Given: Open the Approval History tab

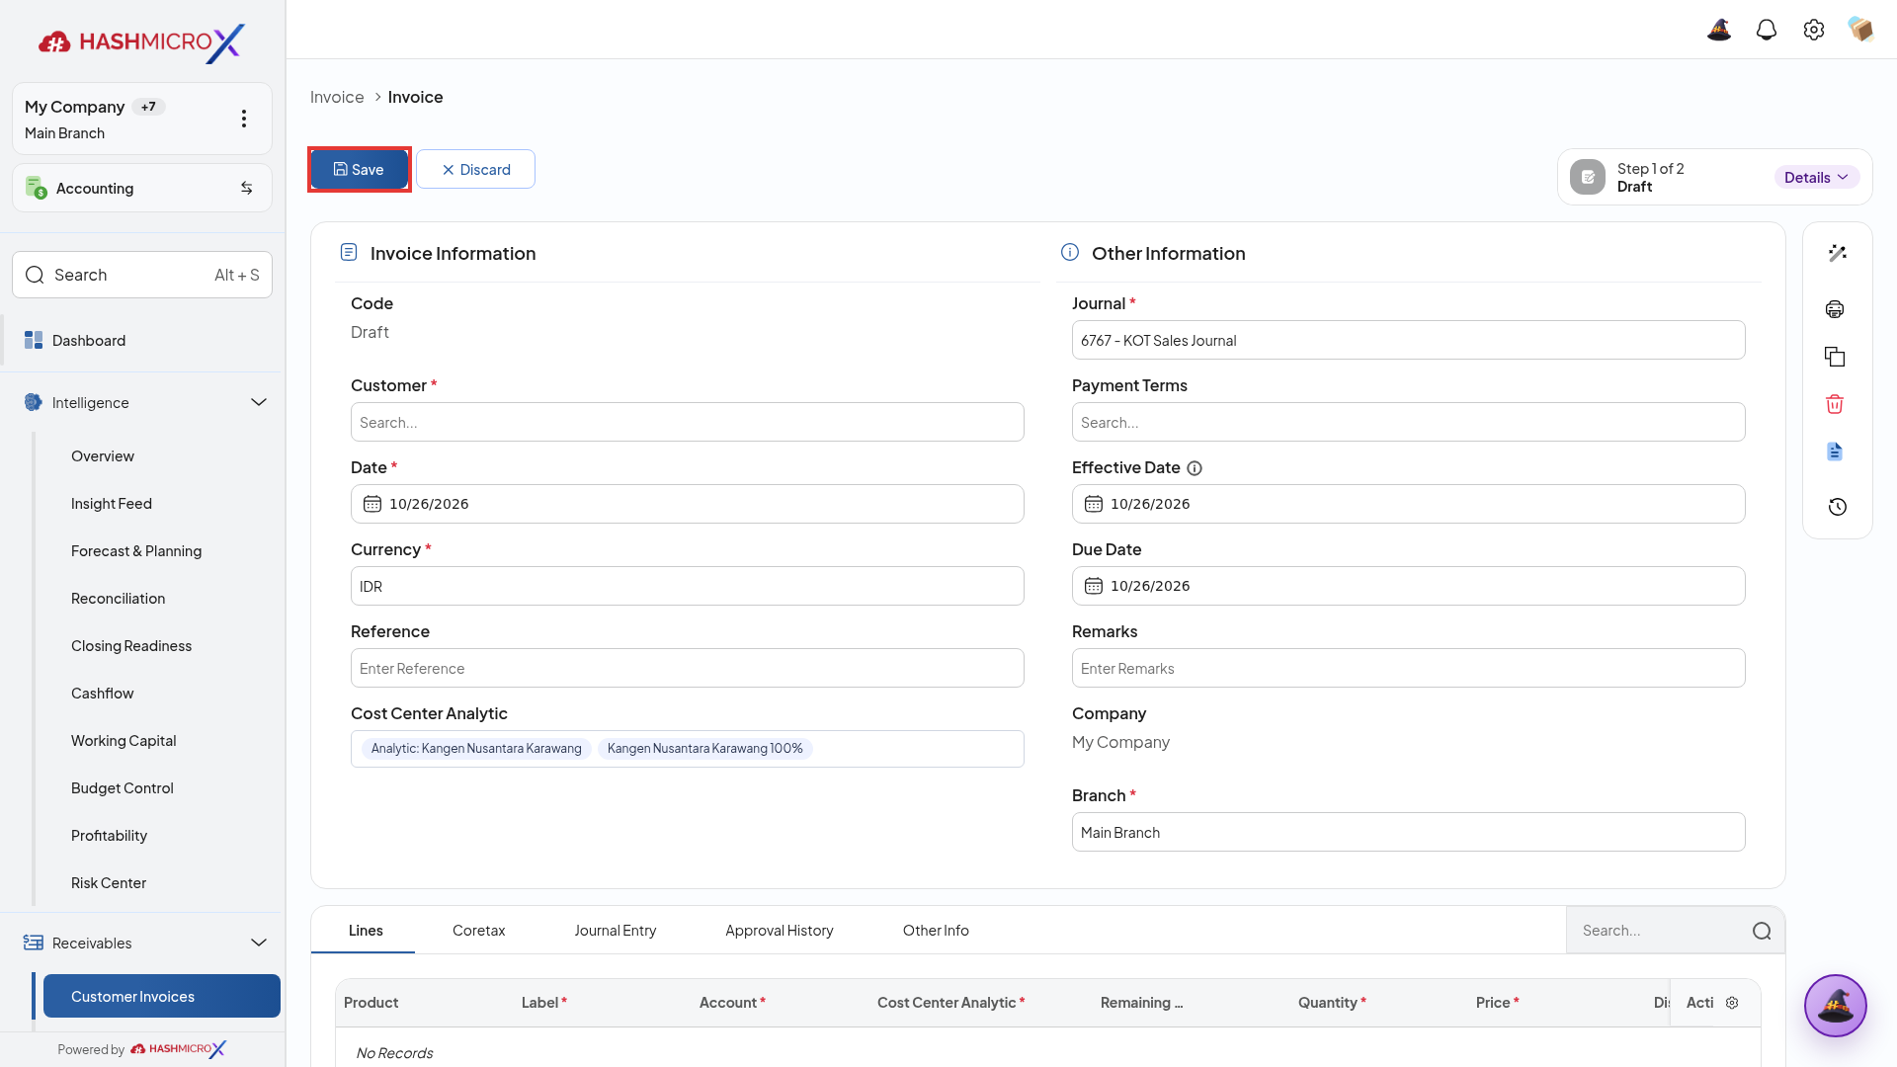Looking at the screenshot, I should click(779, 931).
